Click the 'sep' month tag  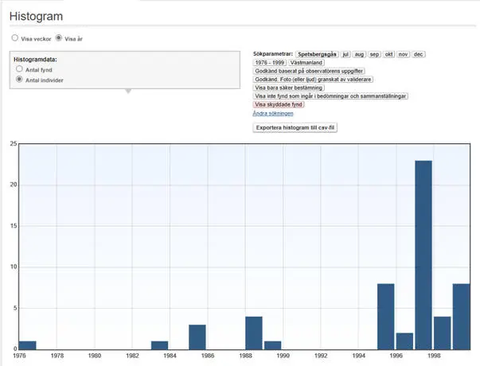click(375, 54)
